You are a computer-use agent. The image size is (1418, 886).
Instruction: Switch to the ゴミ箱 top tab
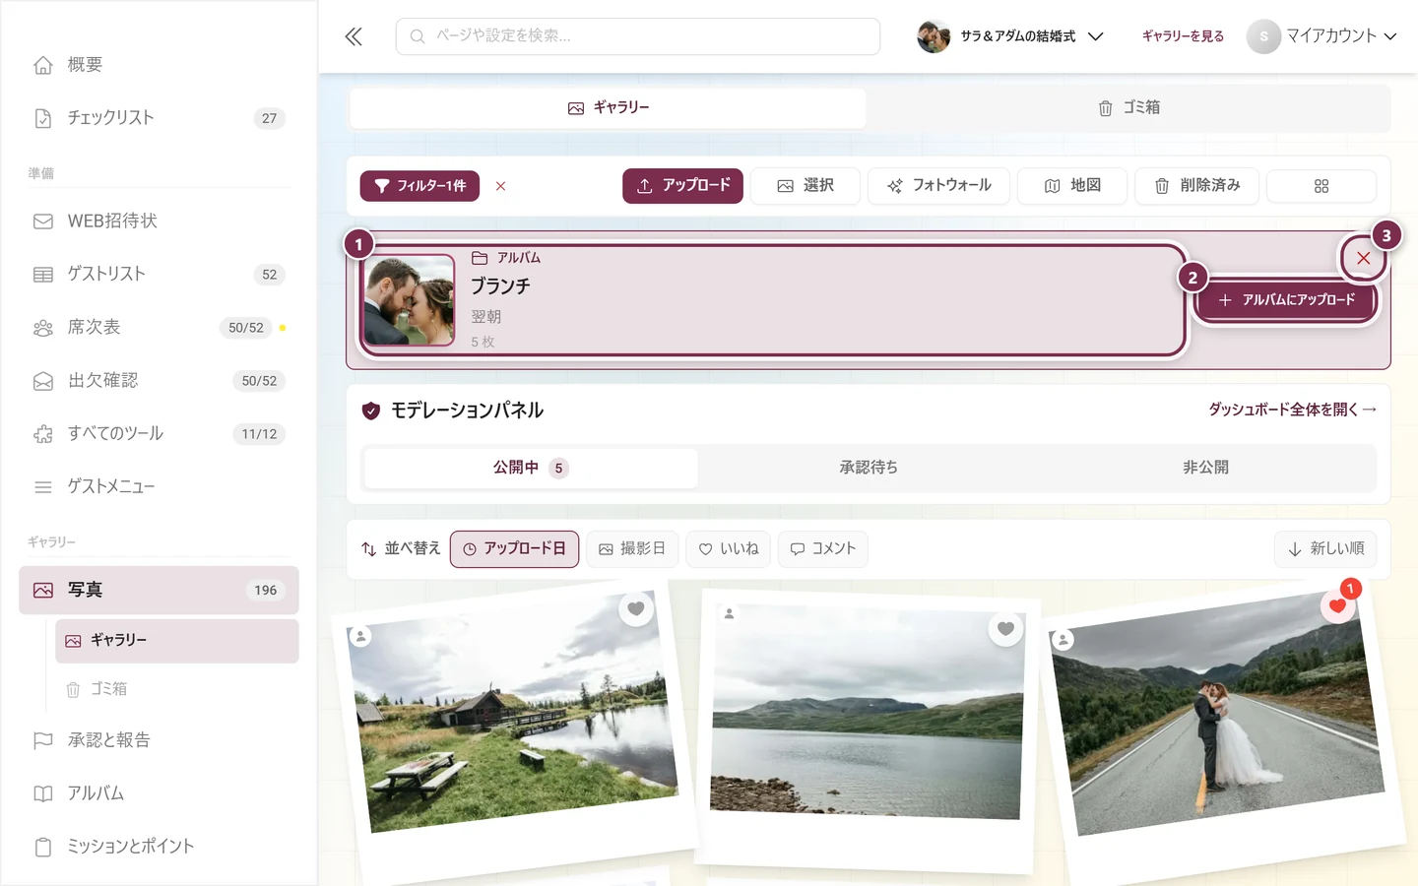1128,108
